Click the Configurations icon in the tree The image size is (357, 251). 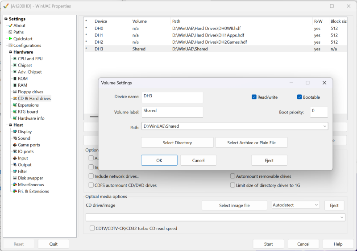click(10, 45)
